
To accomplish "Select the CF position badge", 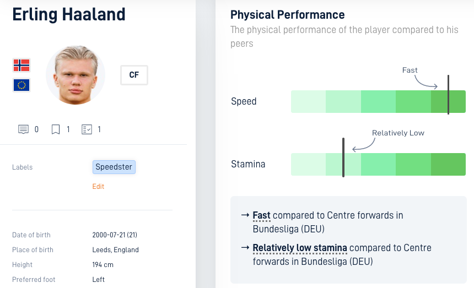I will pyautogui.click(x=134, y=75).
